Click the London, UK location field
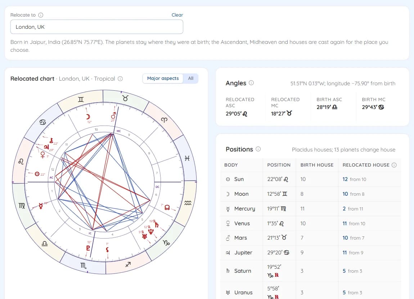This screenshot has width=414, height=299. pyautogui.click(x=96, y=27)
